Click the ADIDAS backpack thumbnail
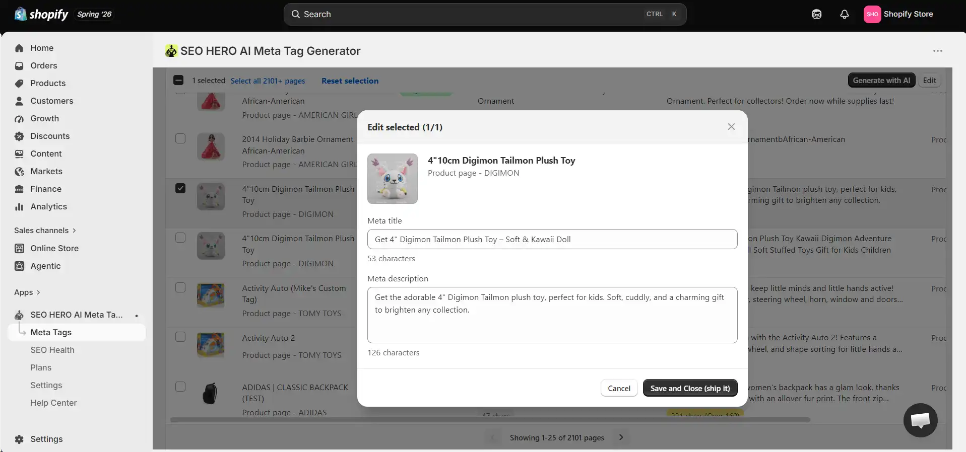966x452 pixels. (210, 393)
